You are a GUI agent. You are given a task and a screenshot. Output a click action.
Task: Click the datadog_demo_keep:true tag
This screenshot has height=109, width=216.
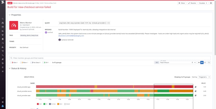[x=29, y=35]
